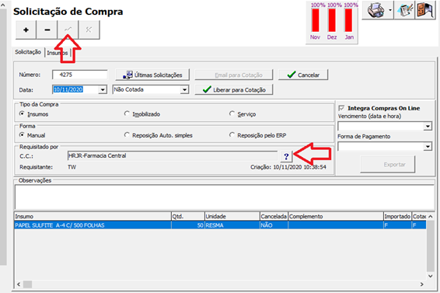Image resolution: width=440 pixels, height=293 pixels.
Task: Click the Cotac column header
Action: click(419, 216)
